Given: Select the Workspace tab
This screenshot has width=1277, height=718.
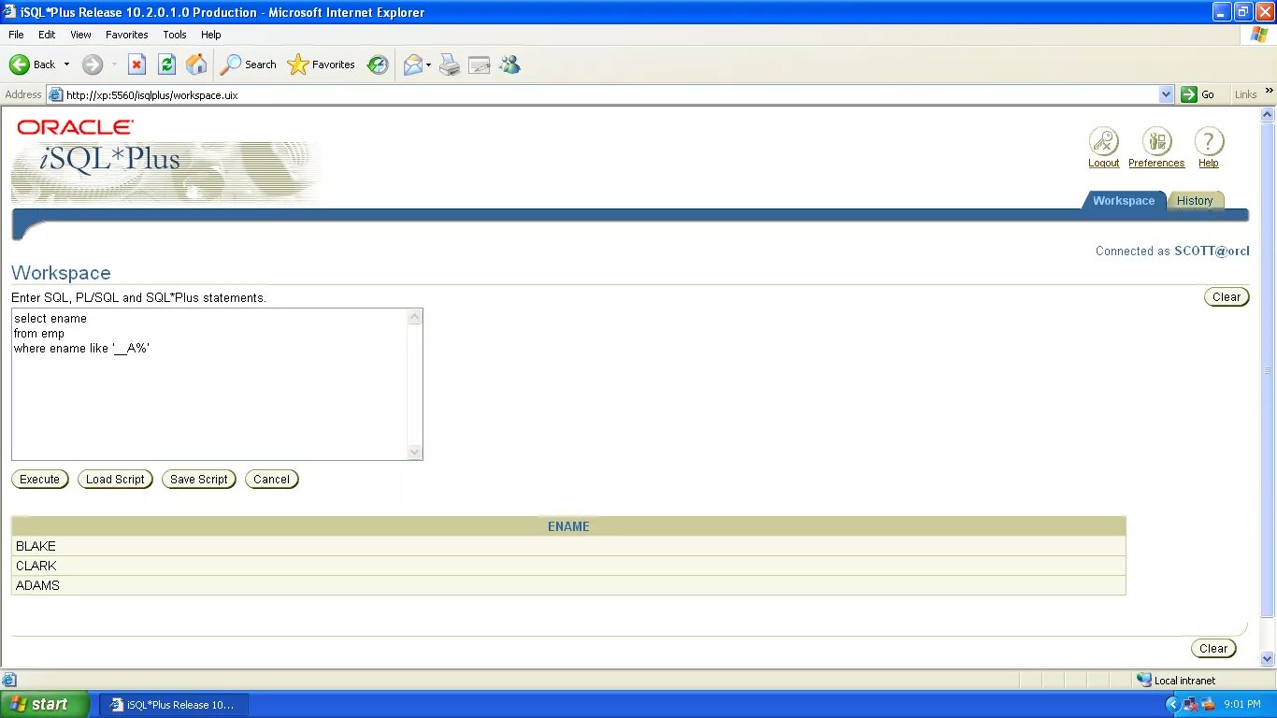Looking at the screenshot, I should pos(1124,201).
